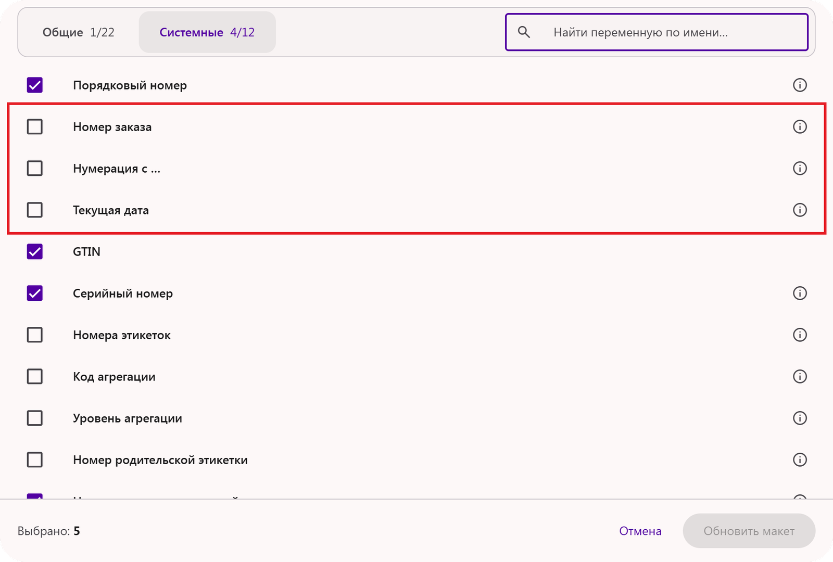
Task: Click Выбрано: 5 counter text
Action: coord(49,531)
